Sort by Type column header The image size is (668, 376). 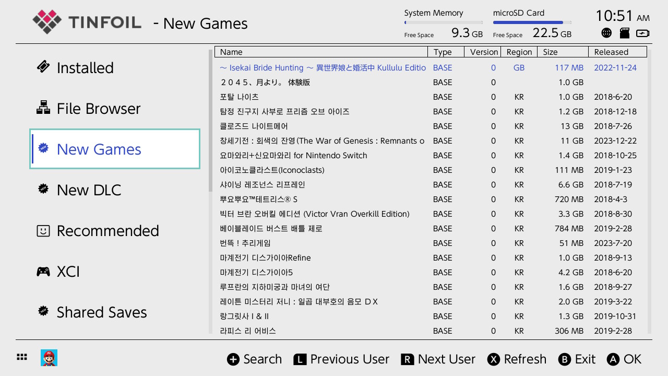(x=446, y=52)
